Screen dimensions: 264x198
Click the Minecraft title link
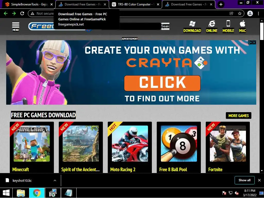21,169
